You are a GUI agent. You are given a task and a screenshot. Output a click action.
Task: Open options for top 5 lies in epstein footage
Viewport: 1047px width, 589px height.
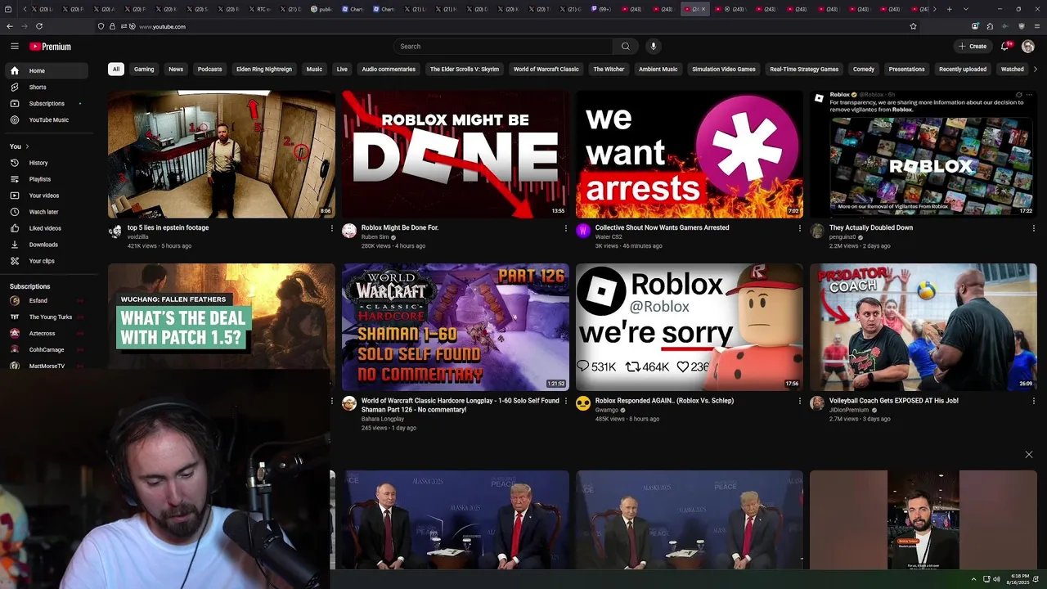(331, 228)
